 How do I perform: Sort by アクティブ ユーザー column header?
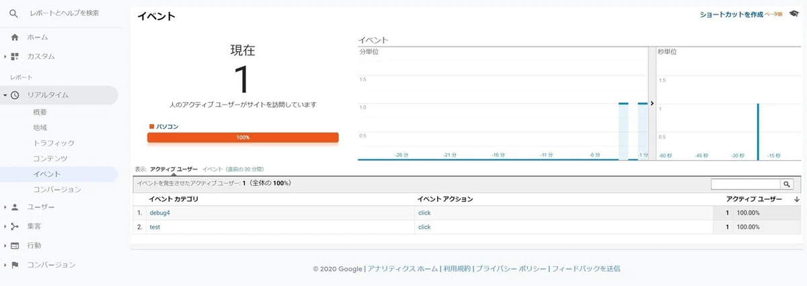tap(754, 200)
